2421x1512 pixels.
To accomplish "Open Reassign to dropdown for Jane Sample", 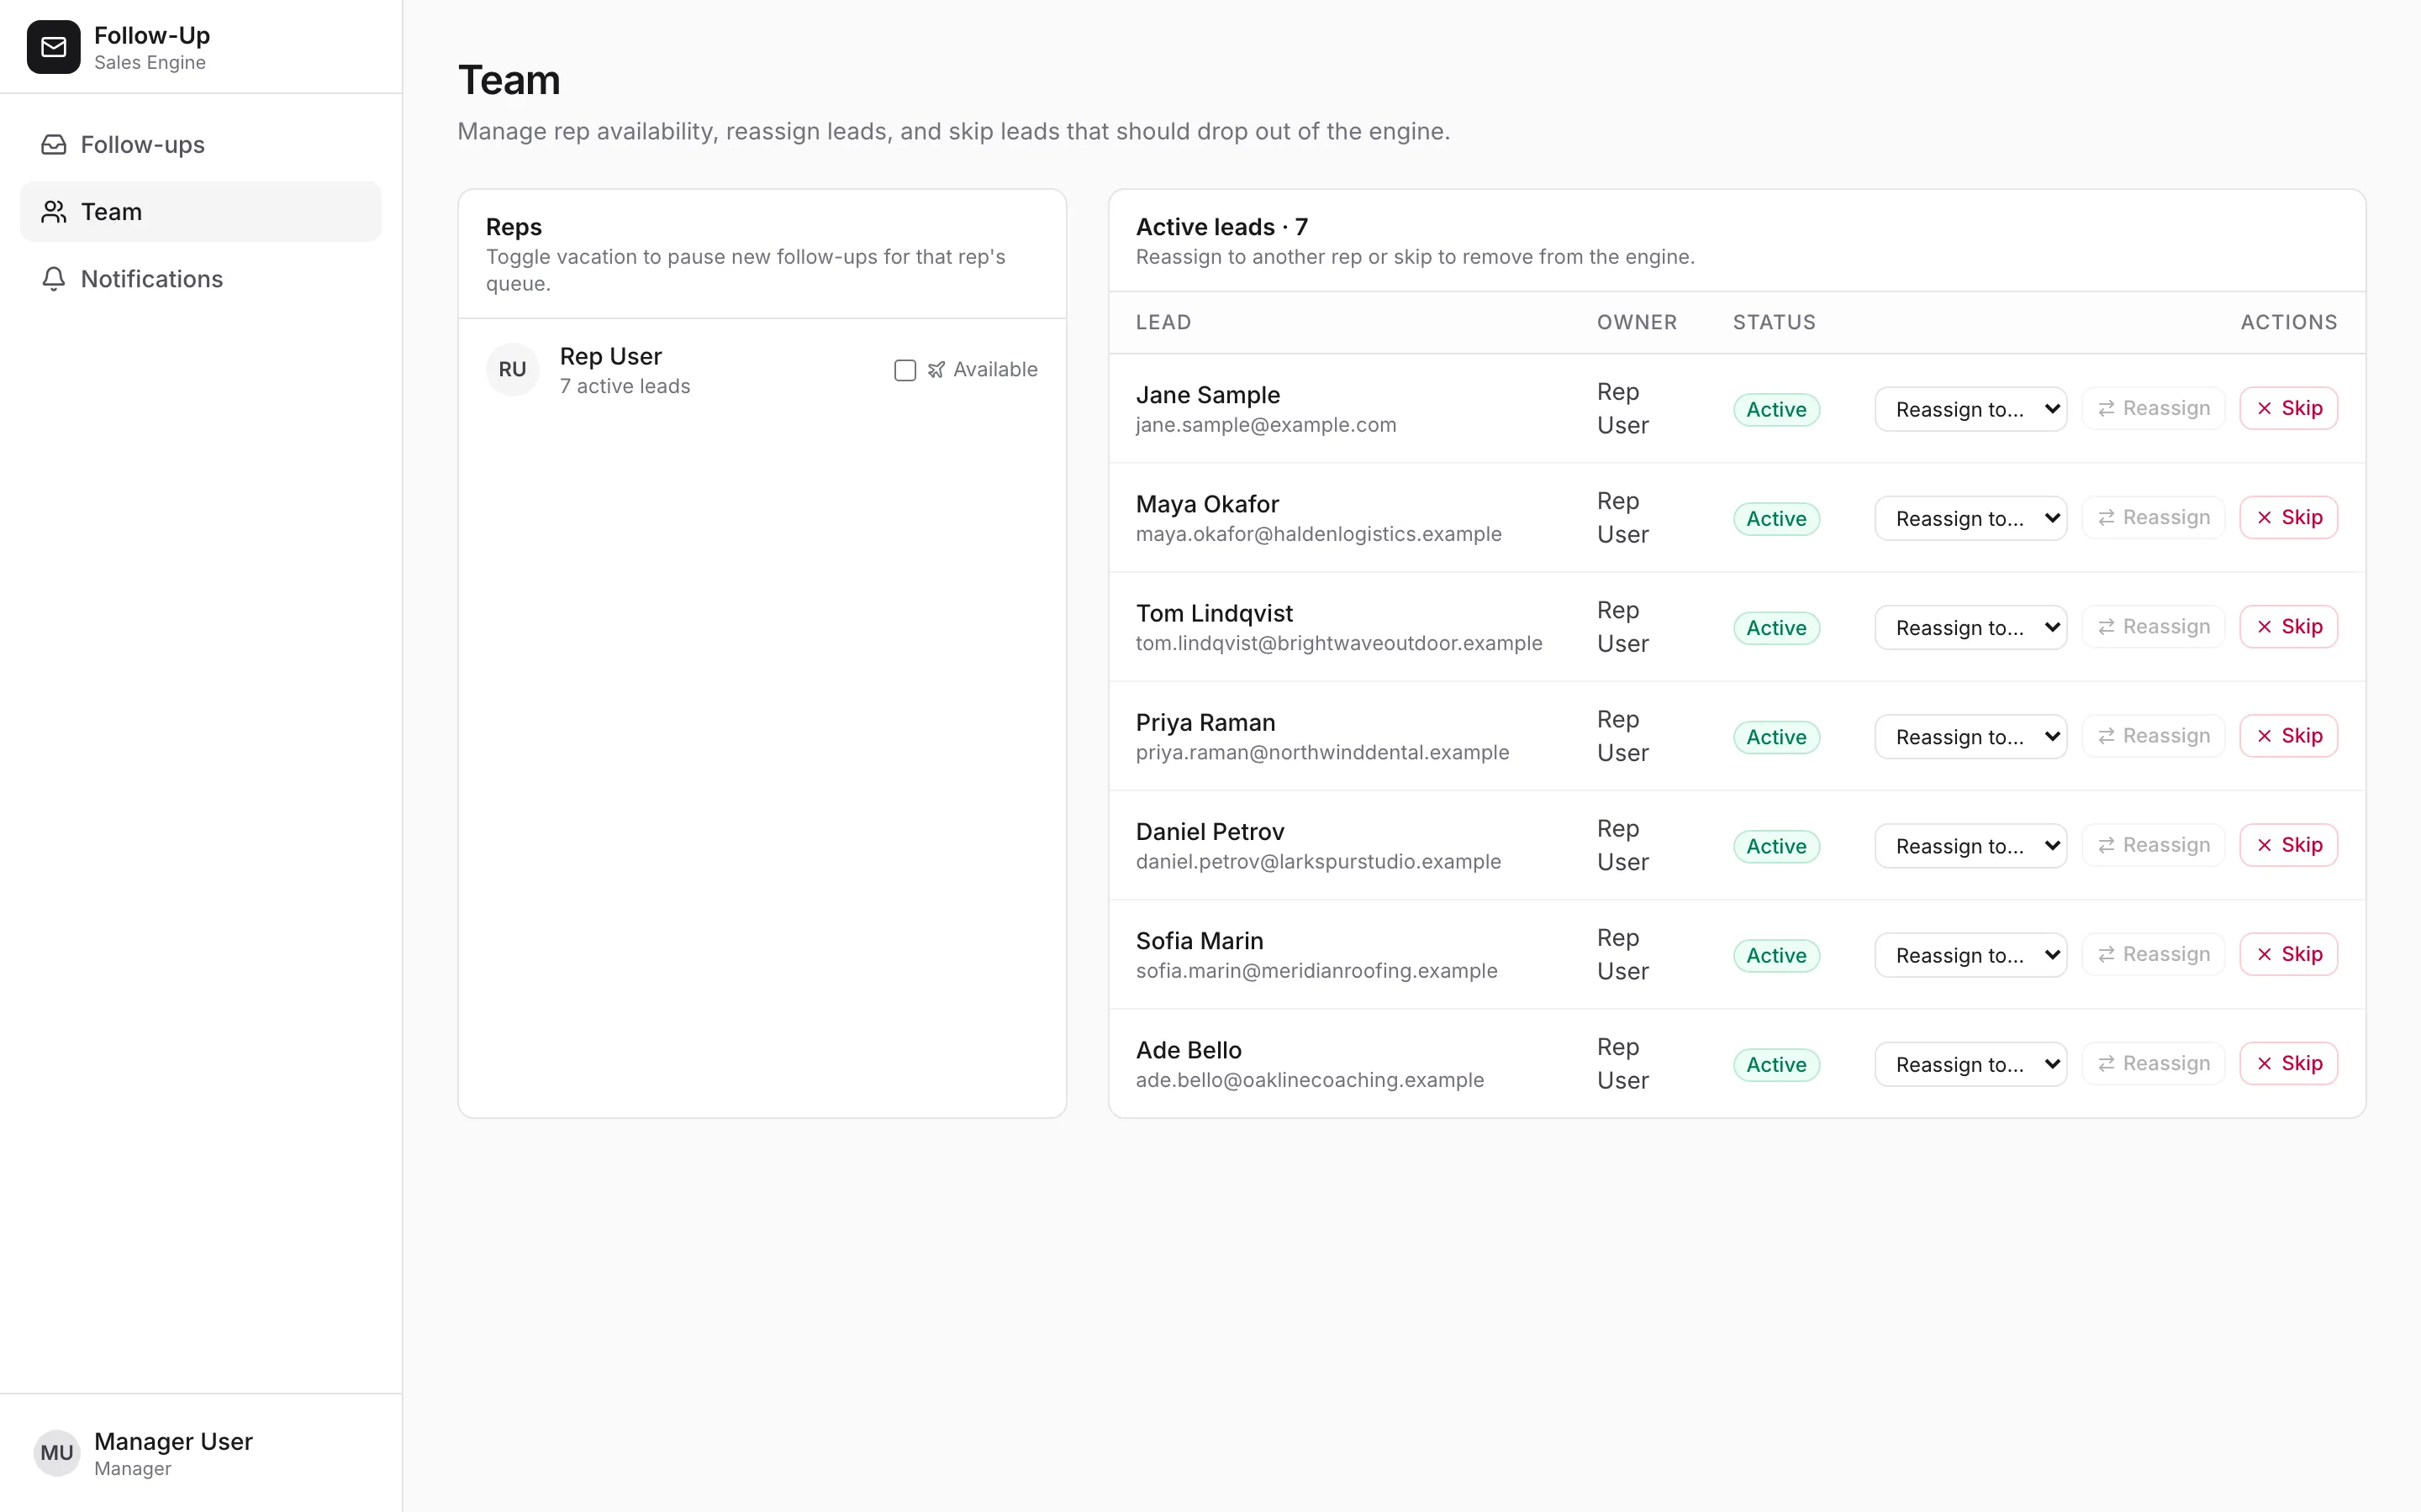I will pyautogui.click(x=1970, y=409).
